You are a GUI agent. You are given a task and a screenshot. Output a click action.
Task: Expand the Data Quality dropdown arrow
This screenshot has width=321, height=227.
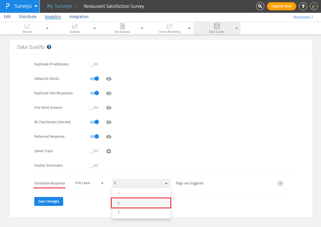click(x=236, y=28)
